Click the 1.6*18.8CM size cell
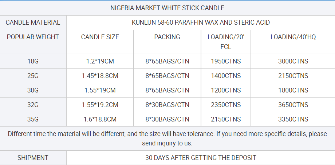The width and height of the screenshot is (335, 165). pyautogui.click(x=100, y=119)
